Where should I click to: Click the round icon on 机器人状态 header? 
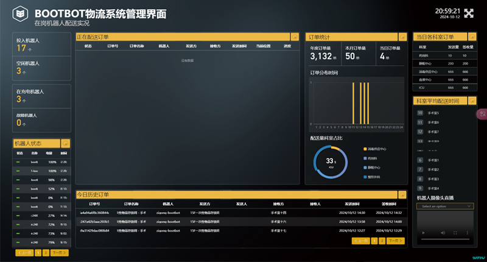point(66,143)
